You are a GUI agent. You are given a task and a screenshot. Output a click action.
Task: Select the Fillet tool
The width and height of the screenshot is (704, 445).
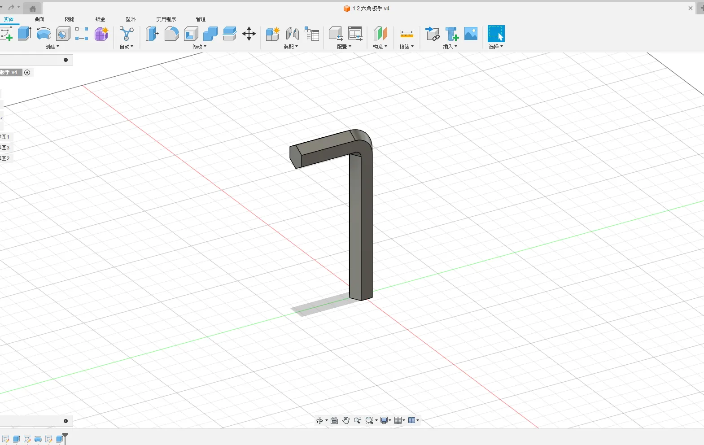[x=171, y=34]
